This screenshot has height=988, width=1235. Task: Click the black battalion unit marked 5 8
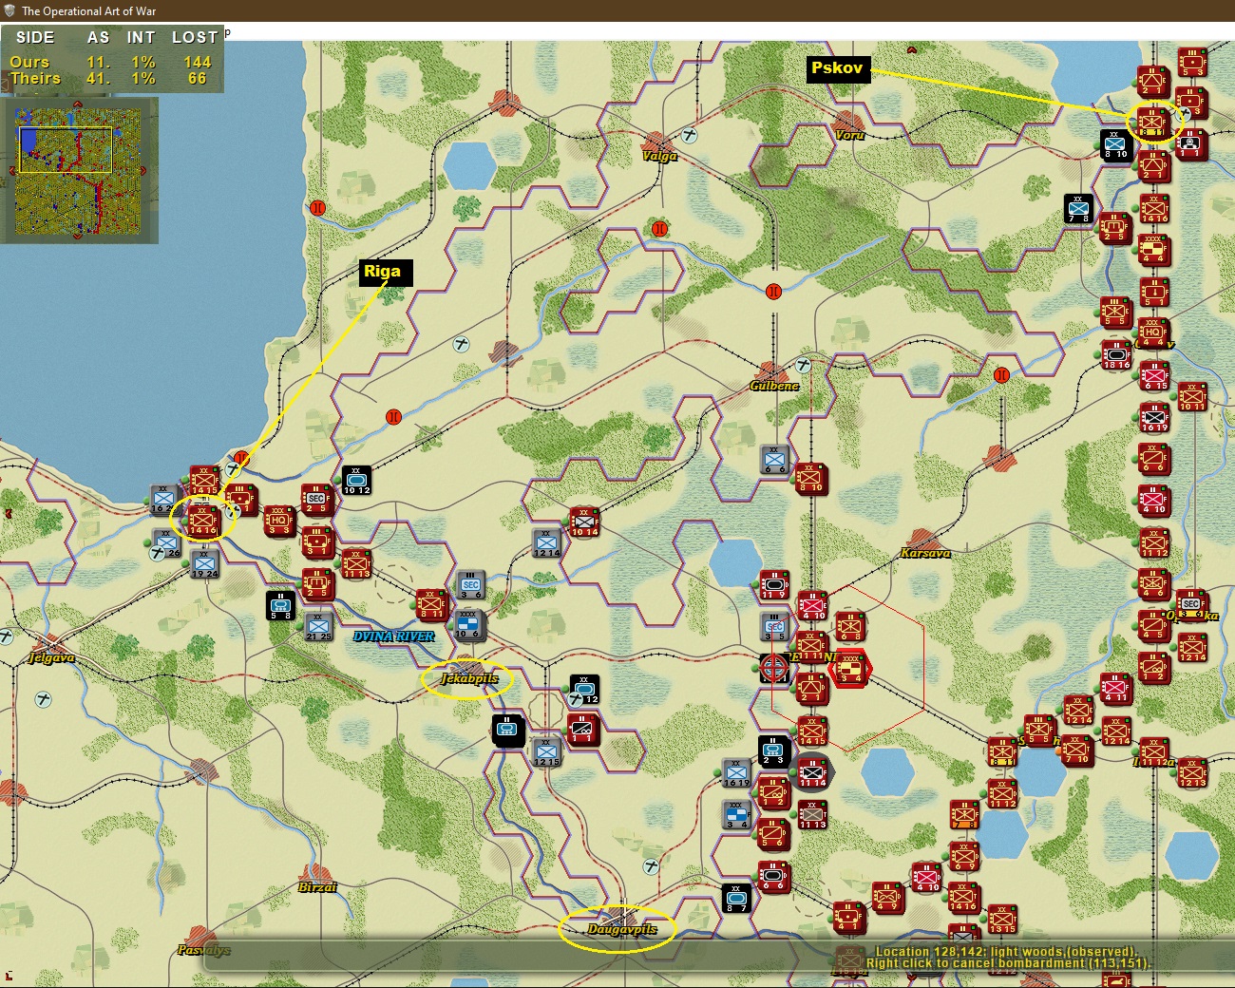(281, 606)
